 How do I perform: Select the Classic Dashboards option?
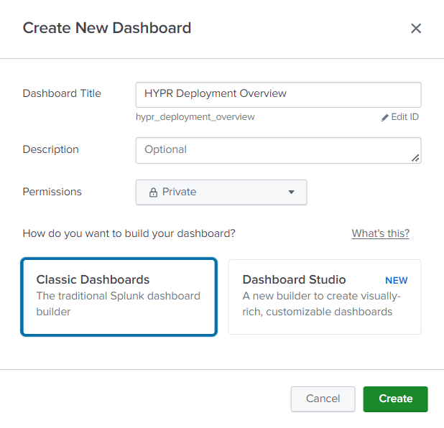click(x=119, y=297)
